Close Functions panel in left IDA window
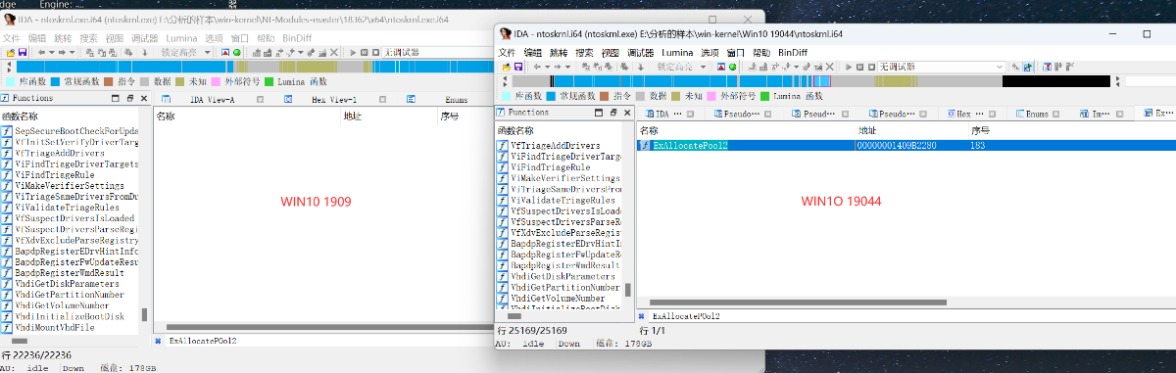Viewport: 1176px width, 373px height. coord(144,98)
